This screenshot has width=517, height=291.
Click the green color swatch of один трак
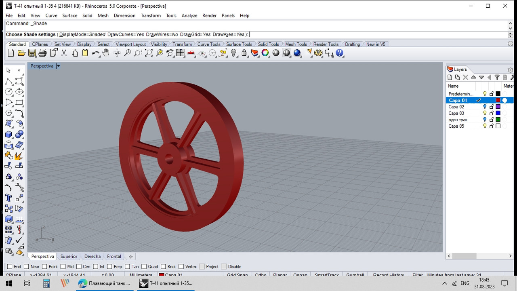click(x=498, y=120)
